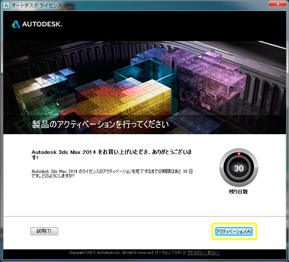Click the purple wireframe cubes in the banner
This screenshot has width=289, height=262.
coord(204,77)
